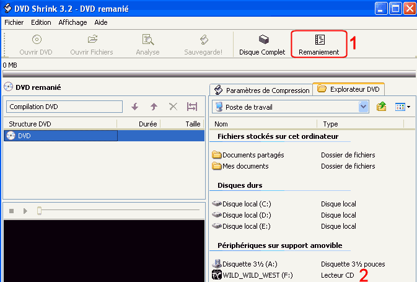Click the Taille column header
This screenshot has height=282, width=417.
point(182,124)
